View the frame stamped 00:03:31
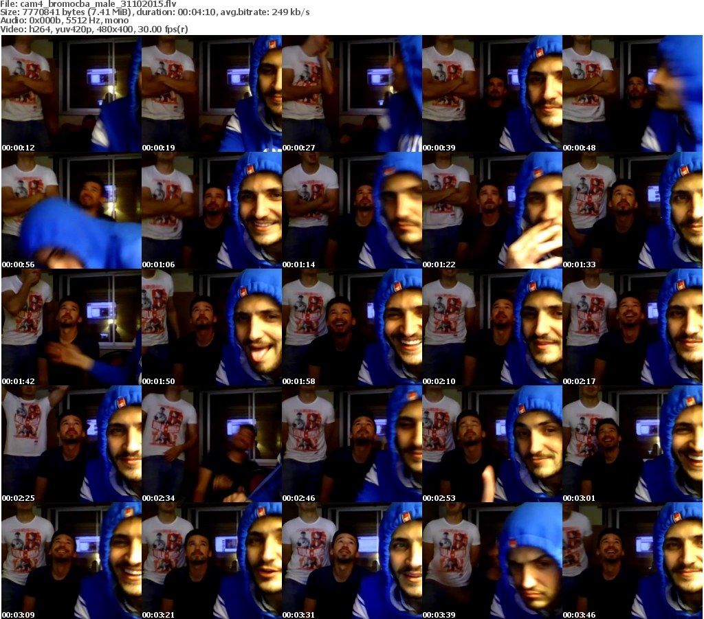This screenshot has height=619, width=704. coord(352,561)
